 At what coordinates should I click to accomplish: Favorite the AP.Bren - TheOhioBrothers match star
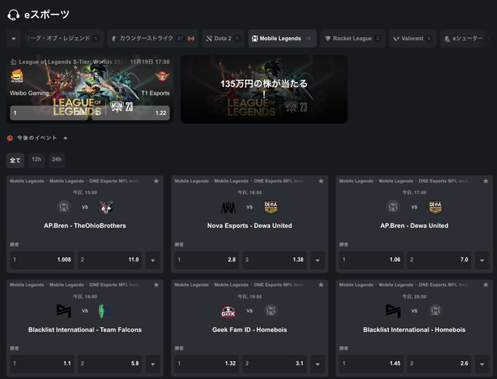click(156, 181)
